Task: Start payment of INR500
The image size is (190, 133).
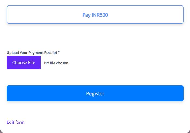Action: click(x=95, y=15)
